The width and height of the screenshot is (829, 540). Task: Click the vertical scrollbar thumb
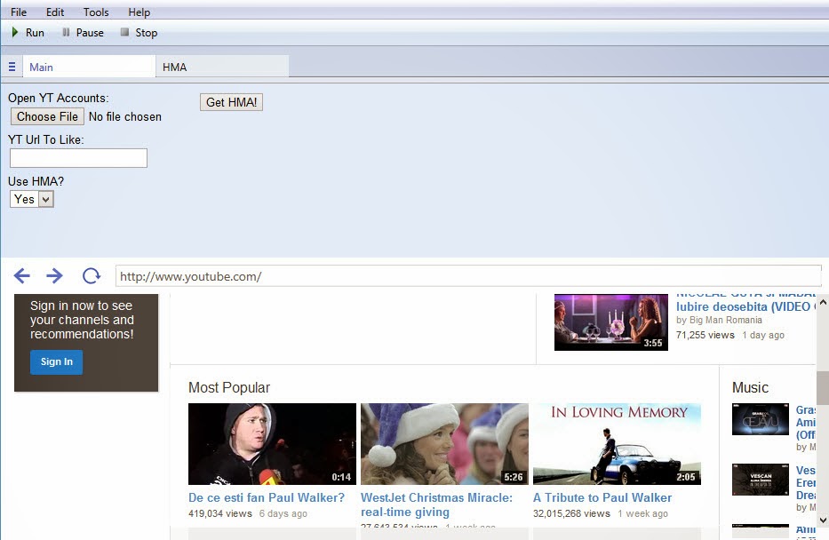[x=823, y=388]
